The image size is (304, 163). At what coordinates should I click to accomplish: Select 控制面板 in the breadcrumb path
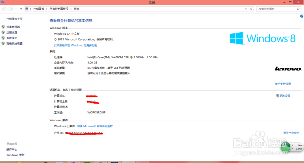[39, 9]
